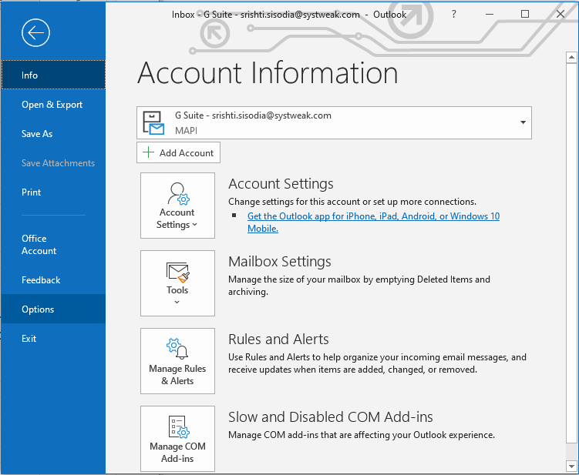
Task: Select Info in the sidebar
Action: [x=53, y=75]
